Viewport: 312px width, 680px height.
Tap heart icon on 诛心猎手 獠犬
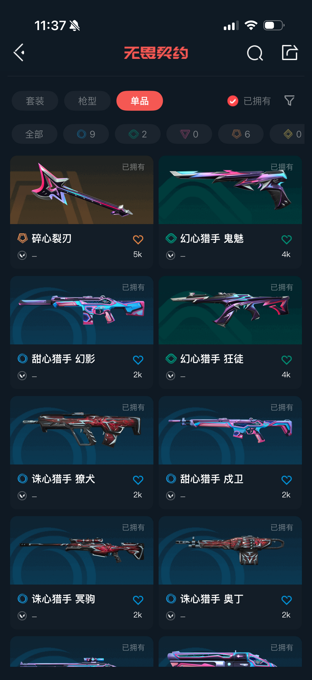click(138, 480)
